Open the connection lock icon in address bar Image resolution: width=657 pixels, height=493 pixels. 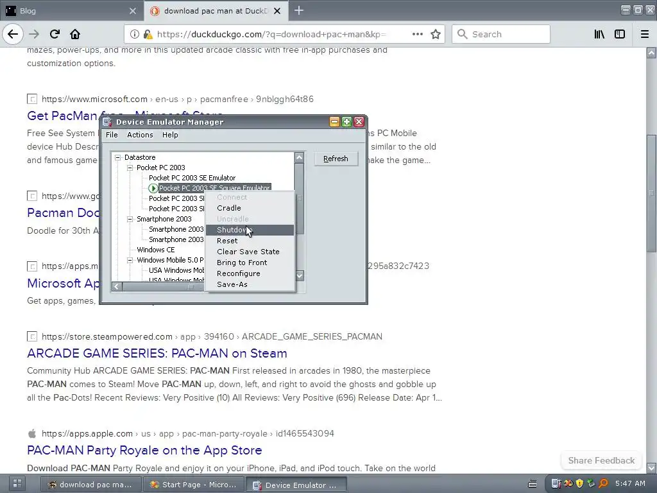point(148,34)
